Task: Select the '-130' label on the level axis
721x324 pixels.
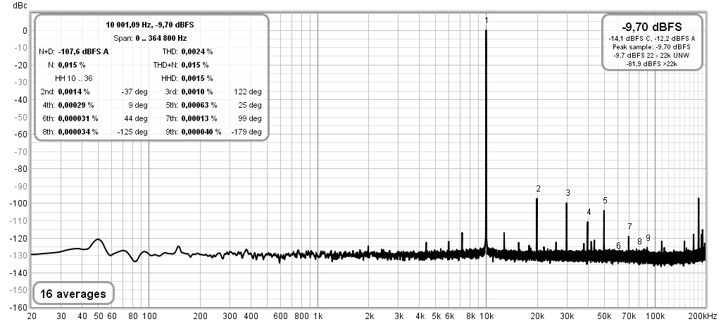Action: [x=20, y=256]
